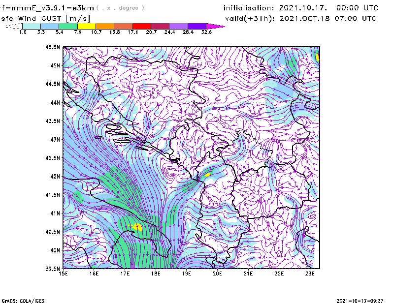This screenshot has width=394, height=304.
Task: Click the legend value '24.4'
Action: tap(169, 32)
